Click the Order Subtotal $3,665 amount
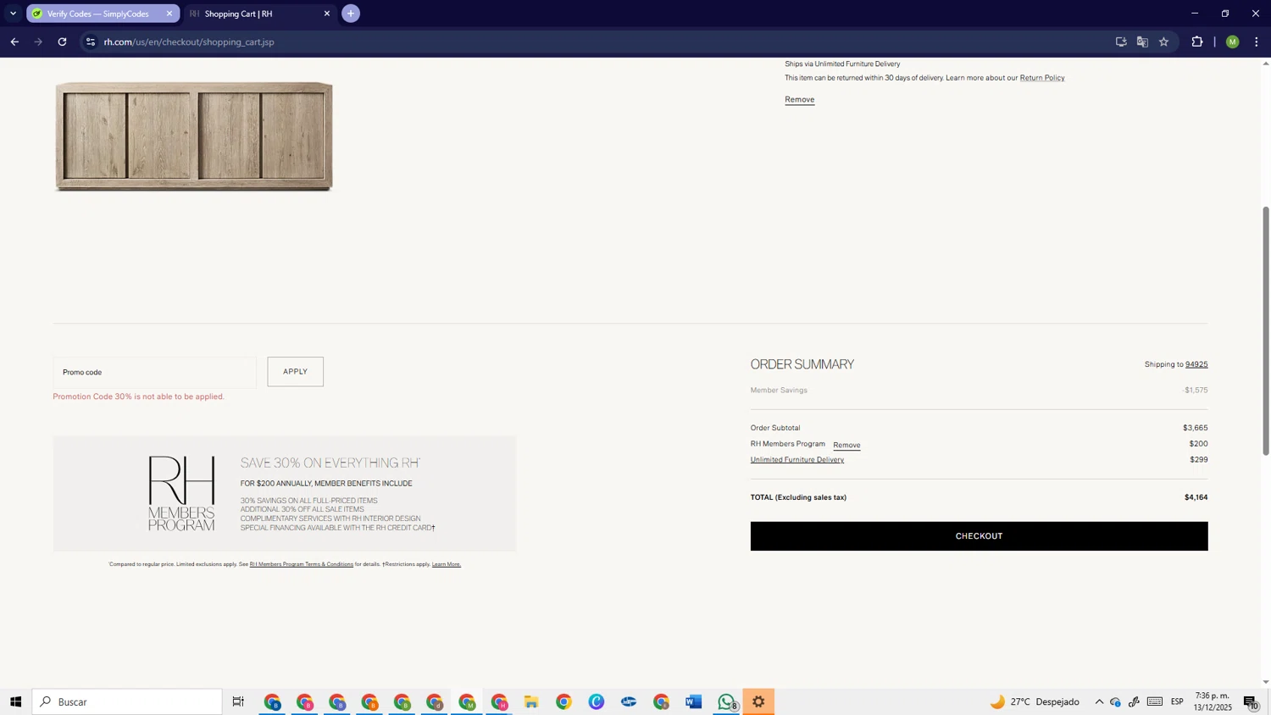The width and height of the screenshot is (1271, 715). pyautogui.click(x=1196, y=428)
